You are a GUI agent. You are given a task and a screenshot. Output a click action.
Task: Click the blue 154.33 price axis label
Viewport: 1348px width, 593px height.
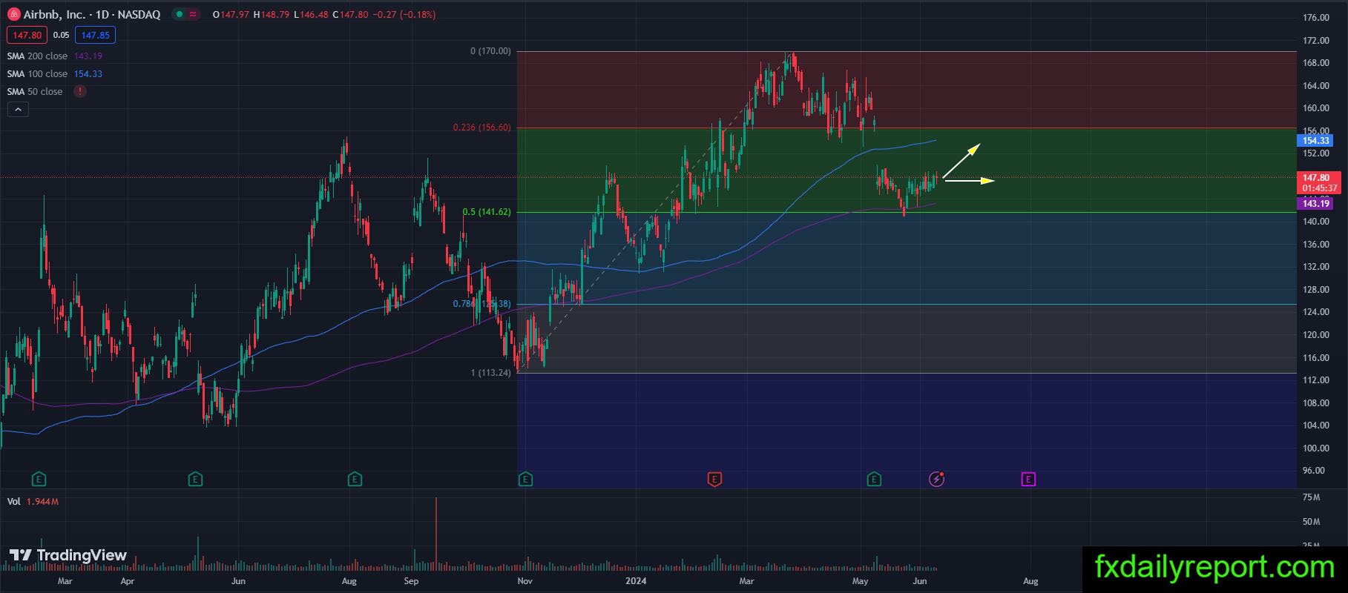[x=1315, y=141]
